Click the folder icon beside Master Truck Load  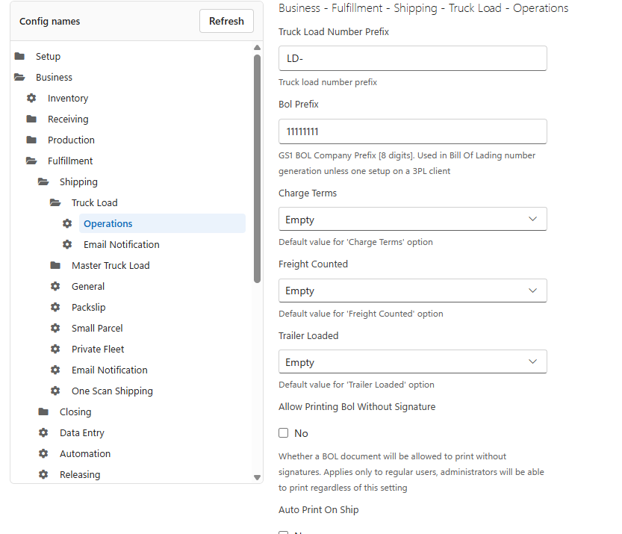point(55,265)
